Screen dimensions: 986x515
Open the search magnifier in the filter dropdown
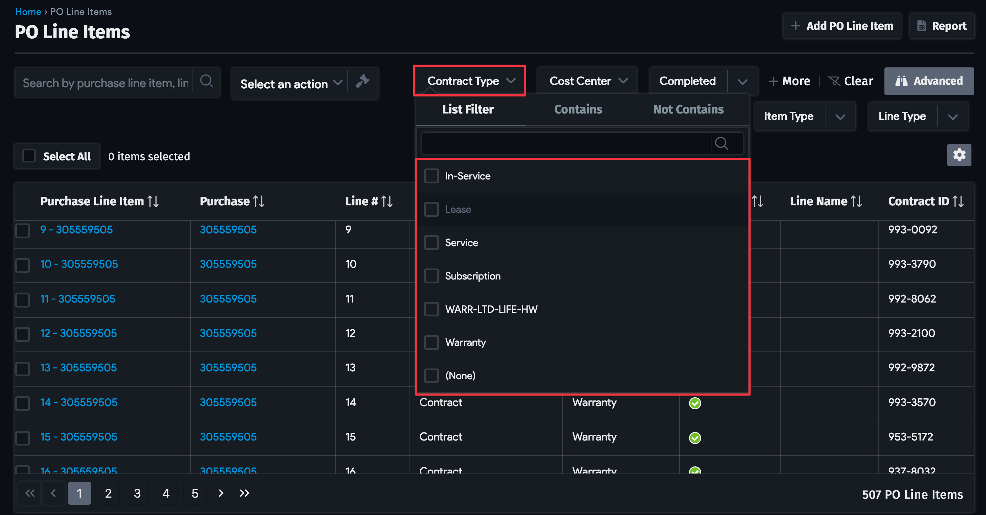(x=723, y=143)
